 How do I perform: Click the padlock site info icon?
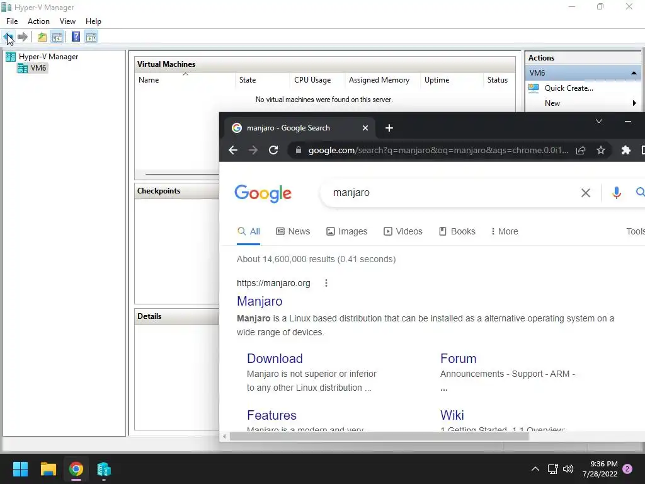coord(299,150)
